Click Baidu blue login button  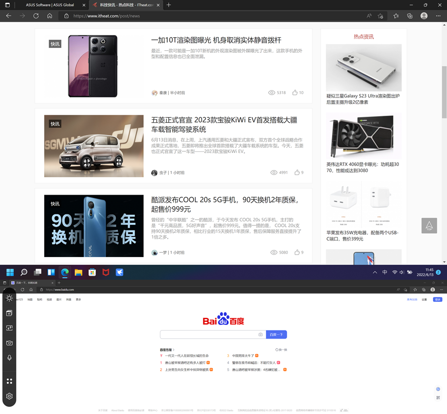pos(437,299)
